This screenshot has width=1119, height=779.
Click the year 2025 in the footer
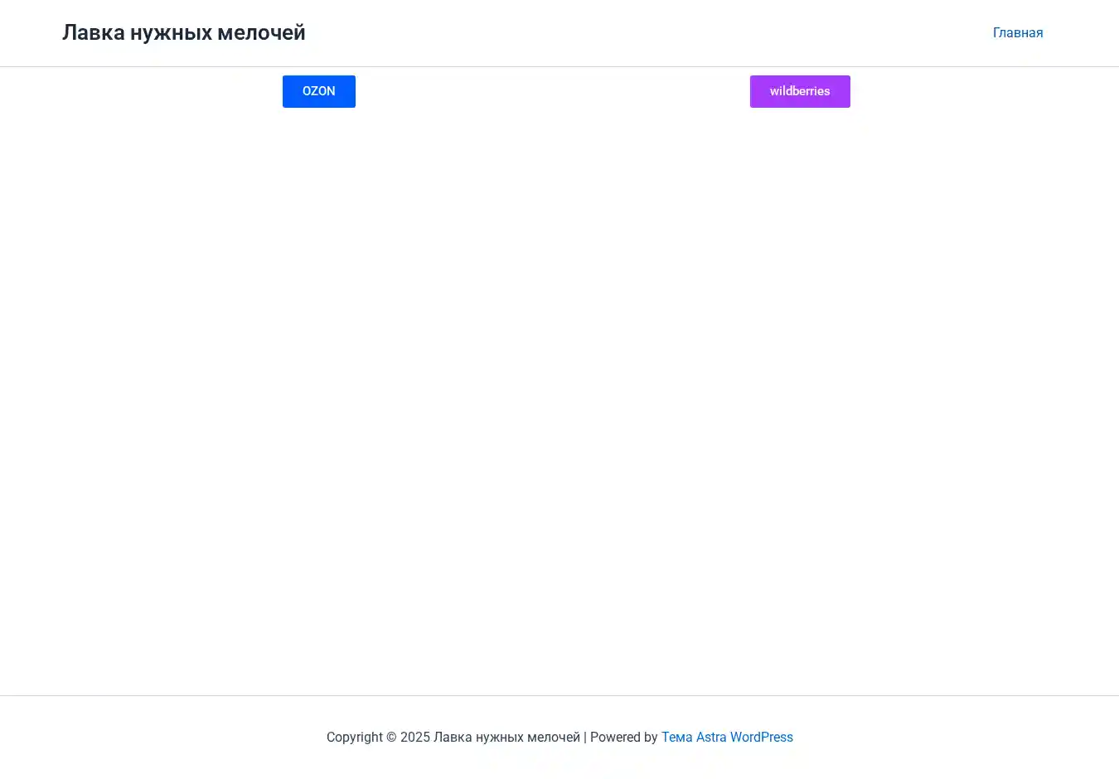pyautogui.click(x=414, y=737)
